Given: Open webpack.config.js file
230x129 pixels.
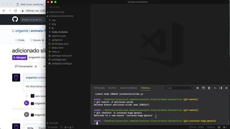Looking at the screenshot, I should click(61, 64).
